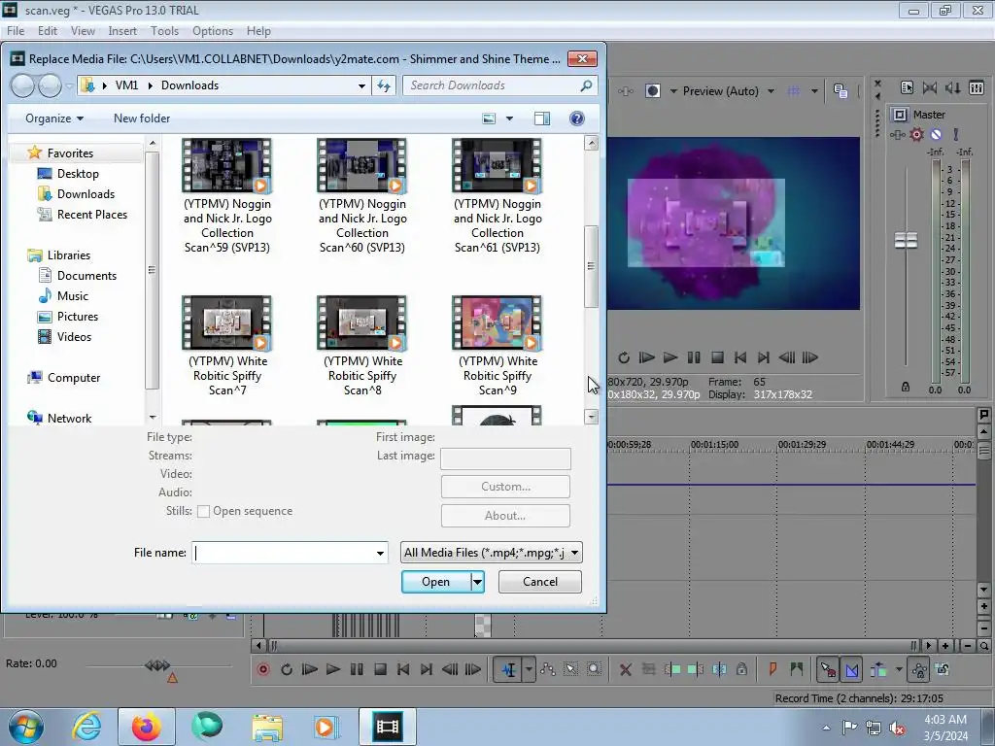Open the Tools menu
Viewport: 995px width, 746px height.
164,31
